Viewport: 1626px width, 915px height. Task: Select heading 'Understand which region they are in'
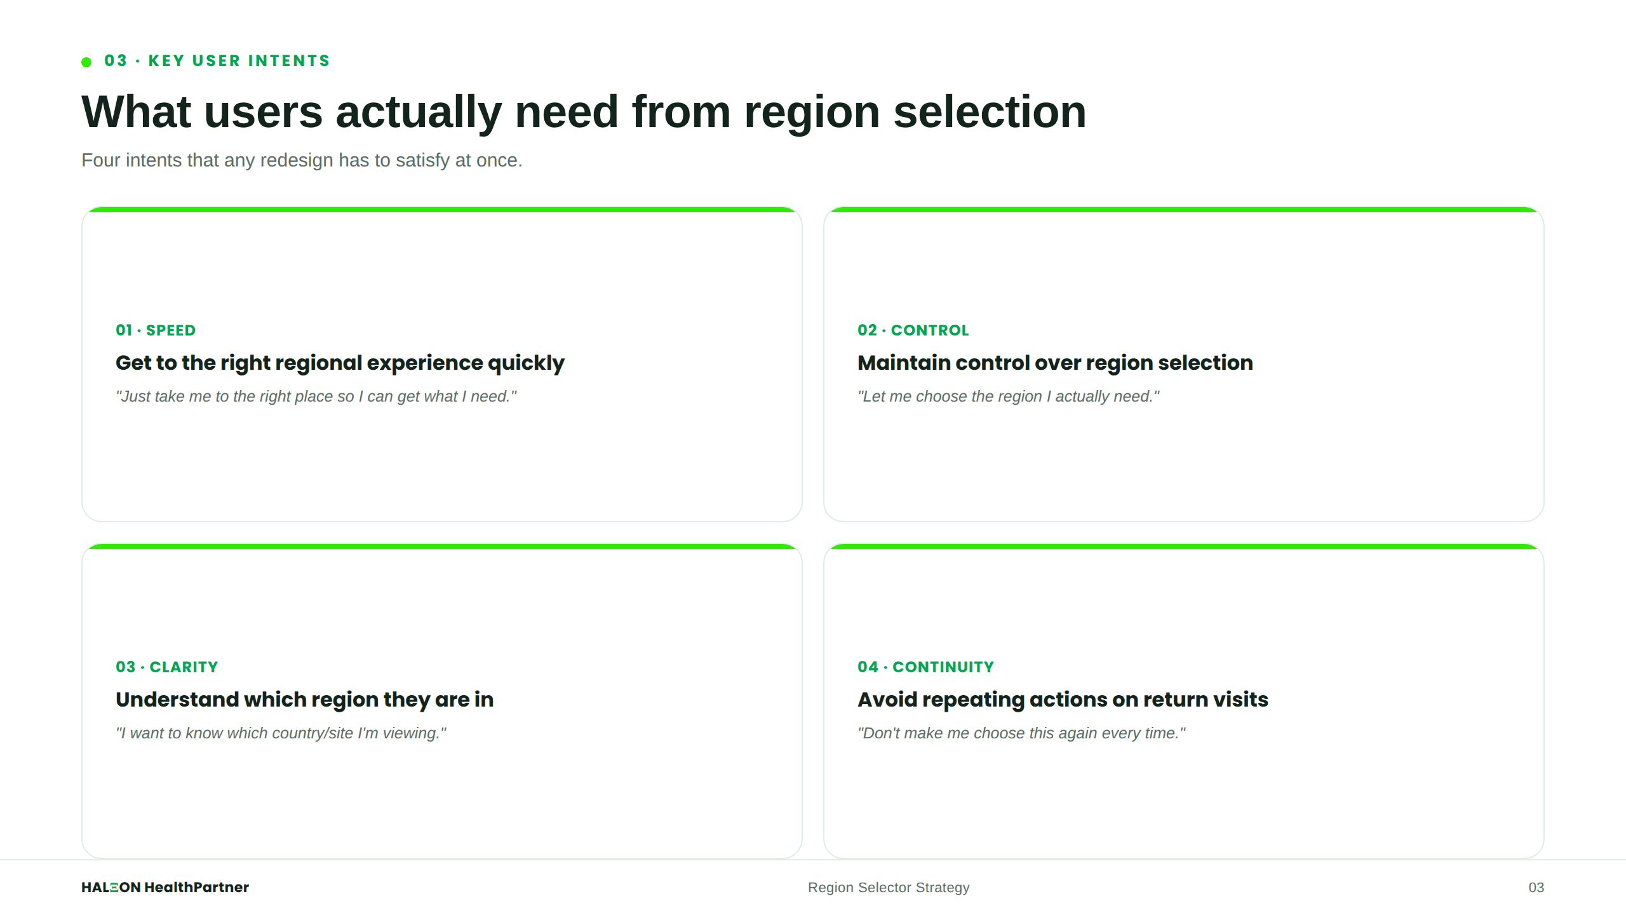(x=305, y=700)
